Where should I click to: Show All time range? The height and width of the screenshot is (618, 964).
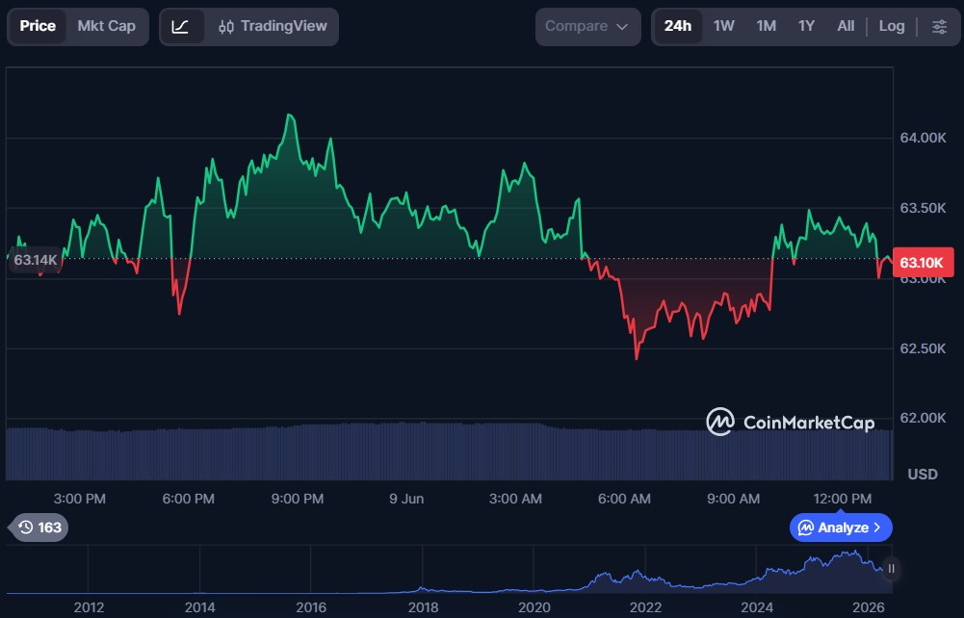(x=846, y=26)
